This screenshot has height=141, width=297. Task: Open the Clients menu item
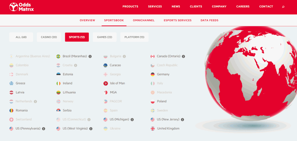[196, 7]
